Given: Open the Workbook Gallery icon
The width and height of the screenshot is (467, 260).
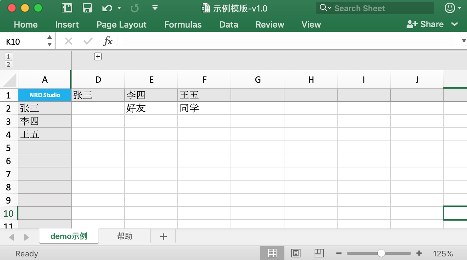Looking at the screenshot, I should (x=67, y=8).
